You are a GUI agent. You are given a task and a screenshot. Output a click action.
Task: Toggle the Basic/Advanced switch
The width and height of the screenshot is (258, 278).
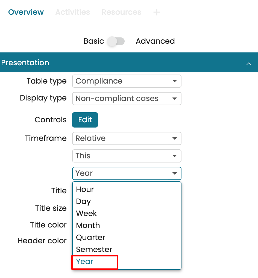pos(116,42)
